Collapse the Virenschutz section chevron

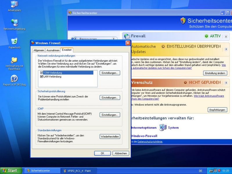[226, 83]
